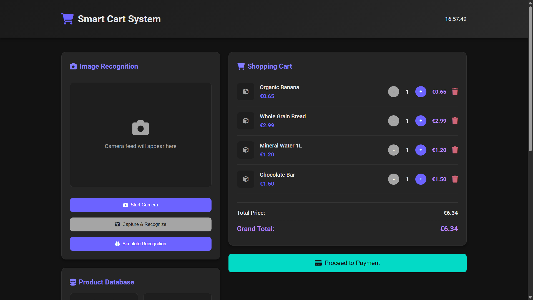This screenshot has height=300, width=533.
Task: Click Capture & Recognize button
Action: (x=141, y=224)
